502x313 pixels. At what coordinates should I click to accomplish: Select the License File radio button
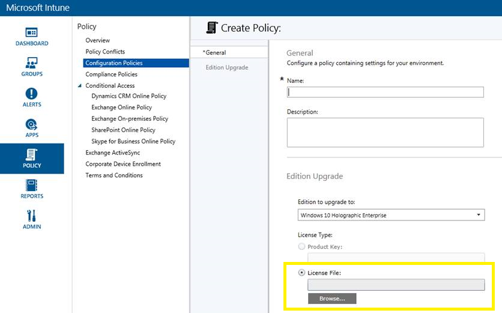coord(302,273)
